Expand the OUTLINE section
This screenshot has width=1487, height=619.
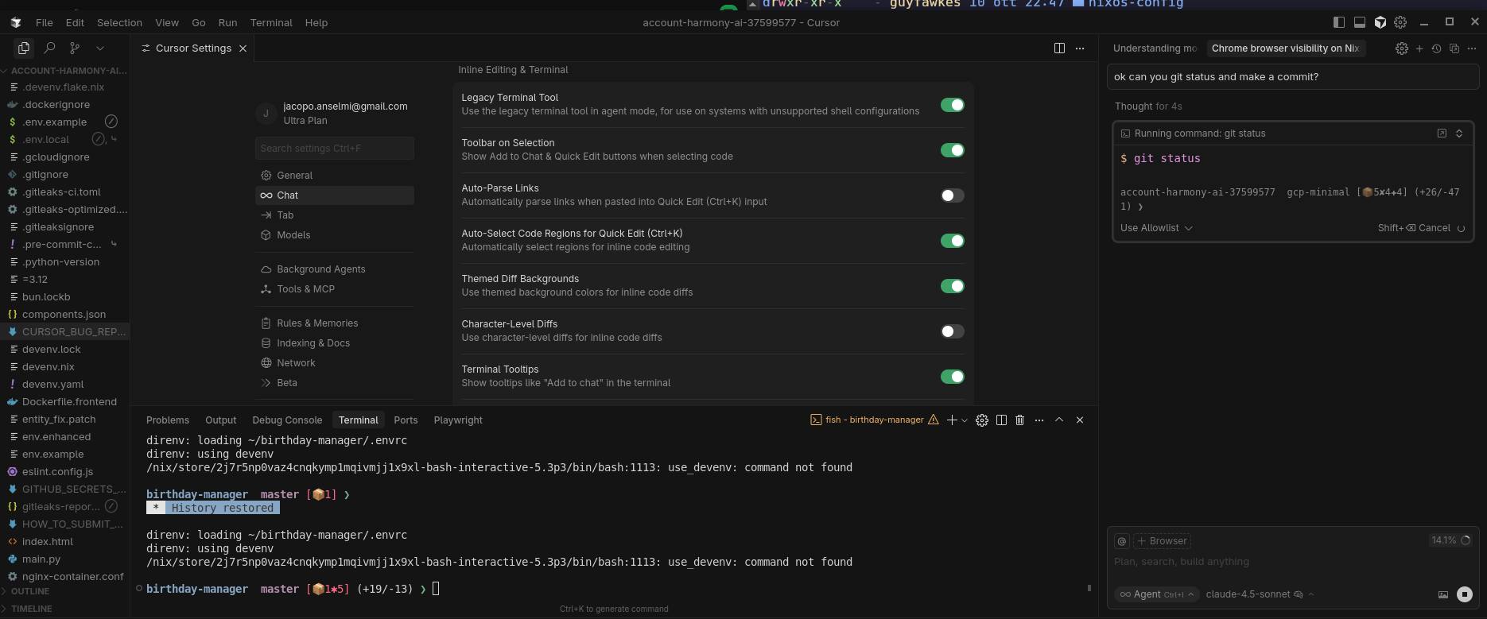(65, 591)
